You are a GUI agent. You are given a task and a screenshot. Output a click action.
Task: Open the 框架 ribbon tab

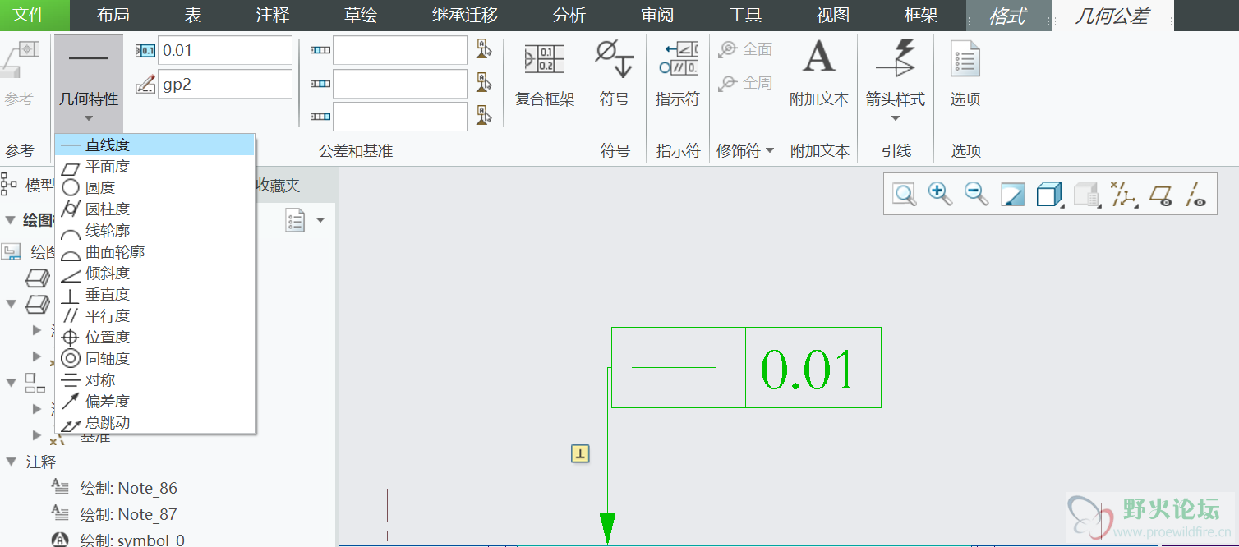(x=921, y=16)
